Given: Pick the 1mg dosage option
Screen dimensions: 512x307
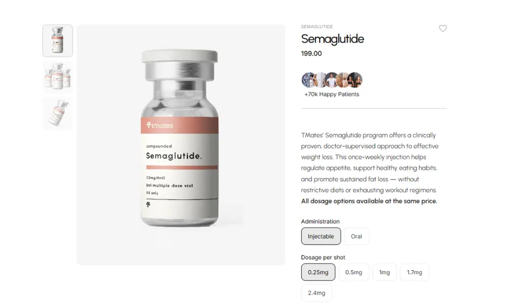Looking at the screenshot, I should [385, 272].
